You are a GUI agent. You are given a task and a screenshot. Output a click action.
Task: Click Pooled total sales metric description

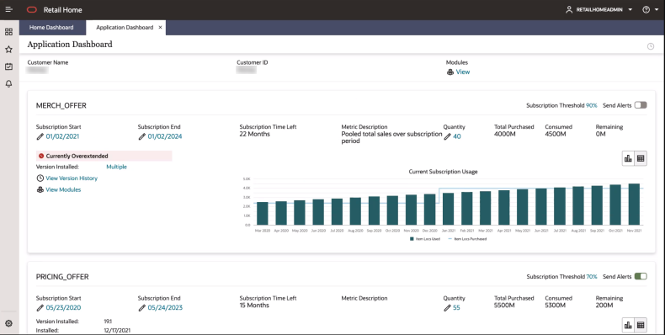(391, 137)
